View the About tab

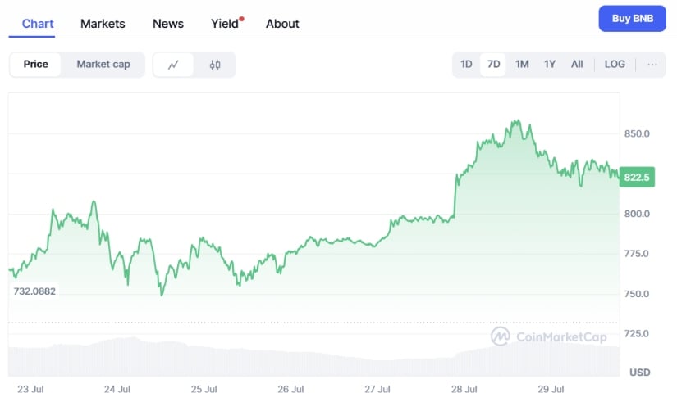[282, 24]
